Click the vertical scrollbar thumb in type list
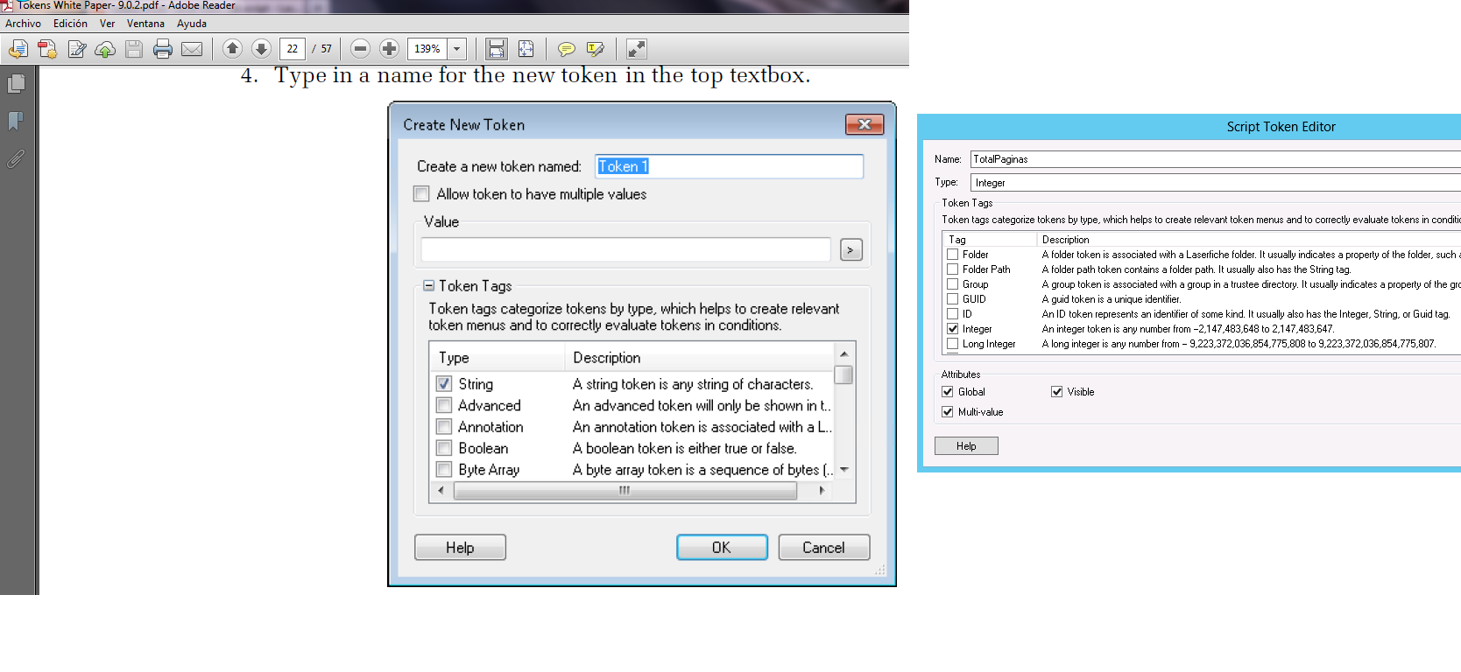Viewport: 1461px width, 672px height. click(x=843, y=374)
